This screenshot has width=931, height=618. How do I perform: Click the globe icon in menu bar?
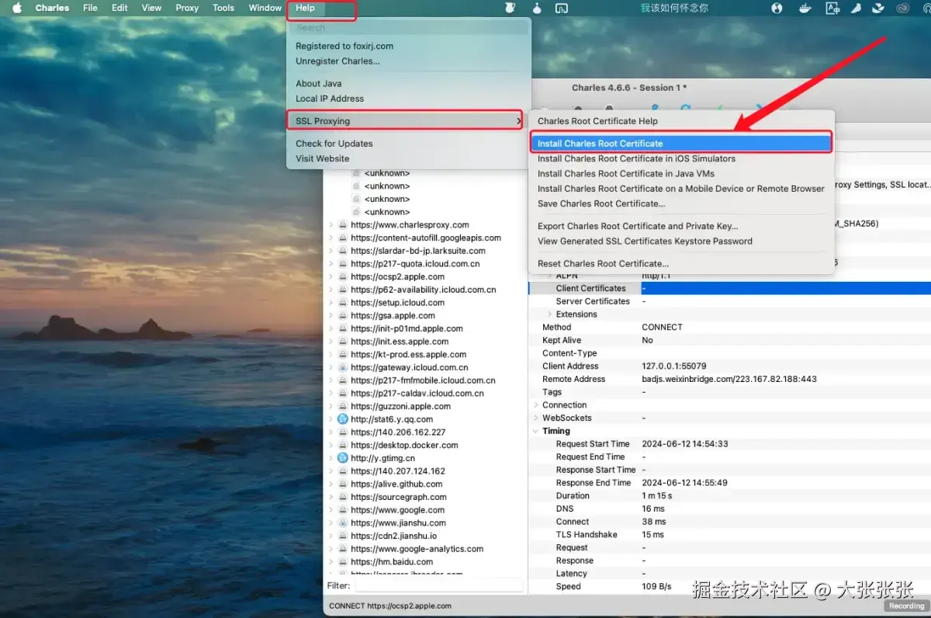777,8
